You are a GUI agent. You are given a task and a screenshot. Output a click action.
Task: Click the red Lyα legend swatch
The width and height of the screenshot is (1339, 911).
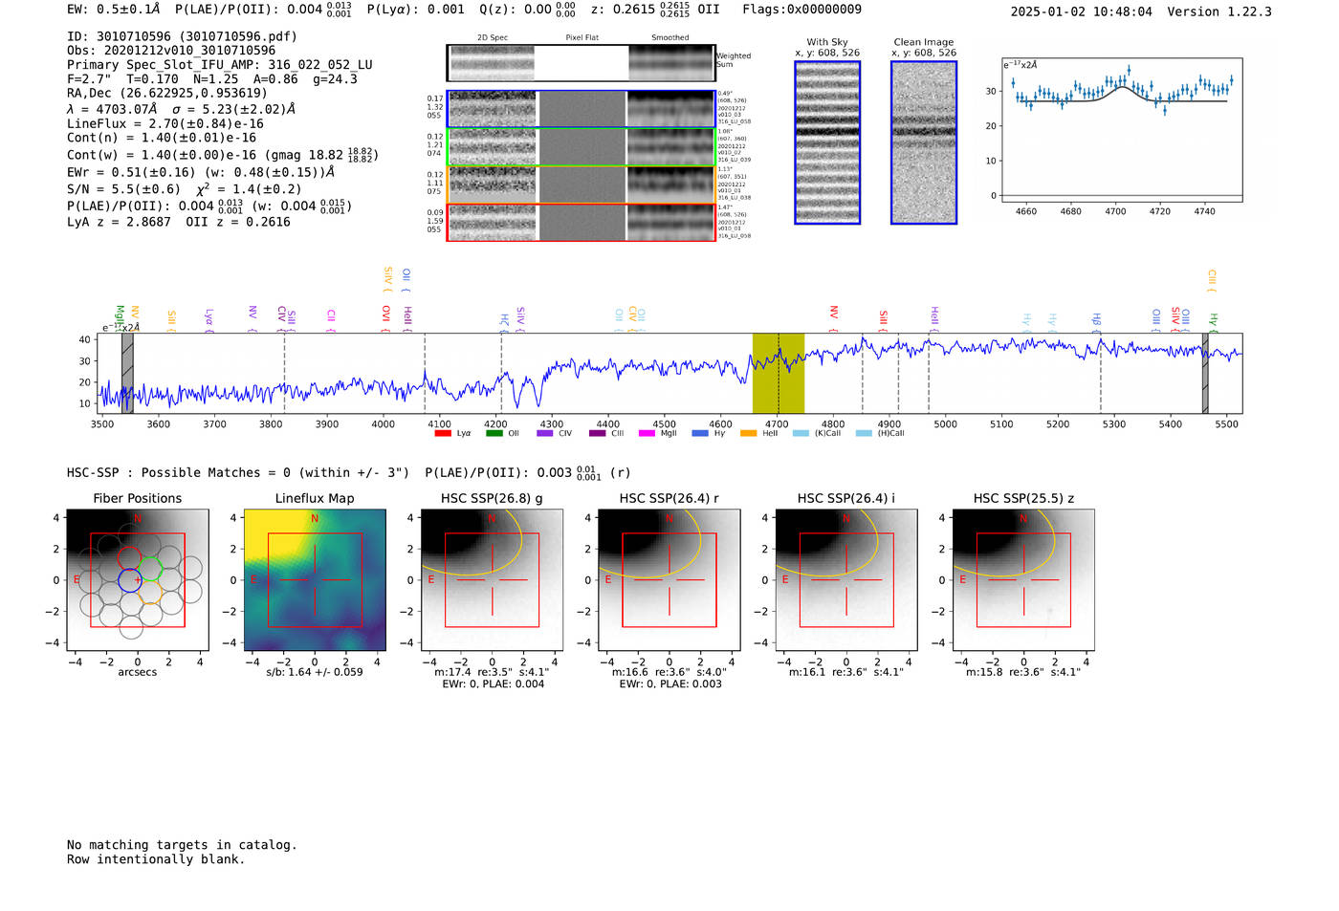443,433
